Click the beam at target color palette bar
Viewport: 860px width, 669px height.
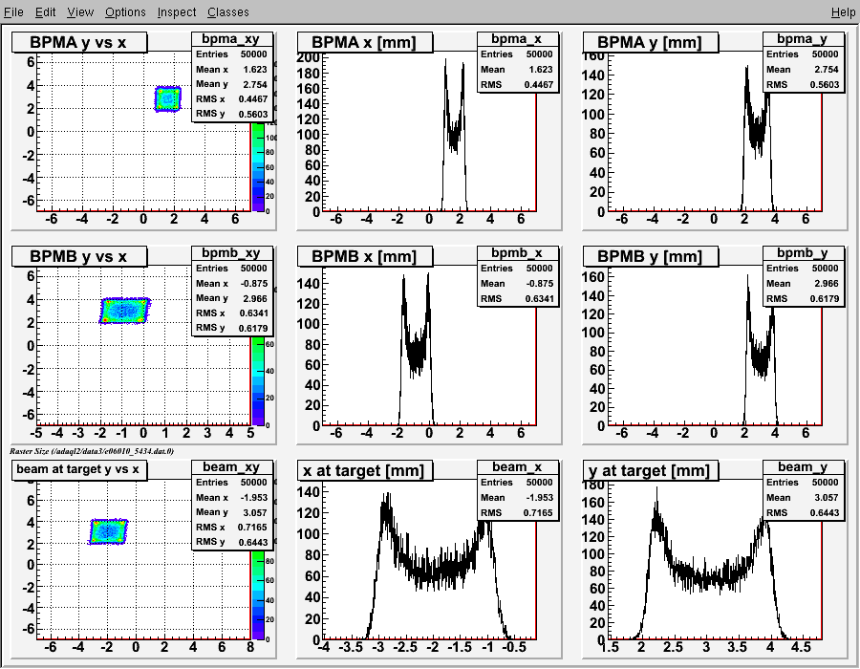[x=258, y=595]
